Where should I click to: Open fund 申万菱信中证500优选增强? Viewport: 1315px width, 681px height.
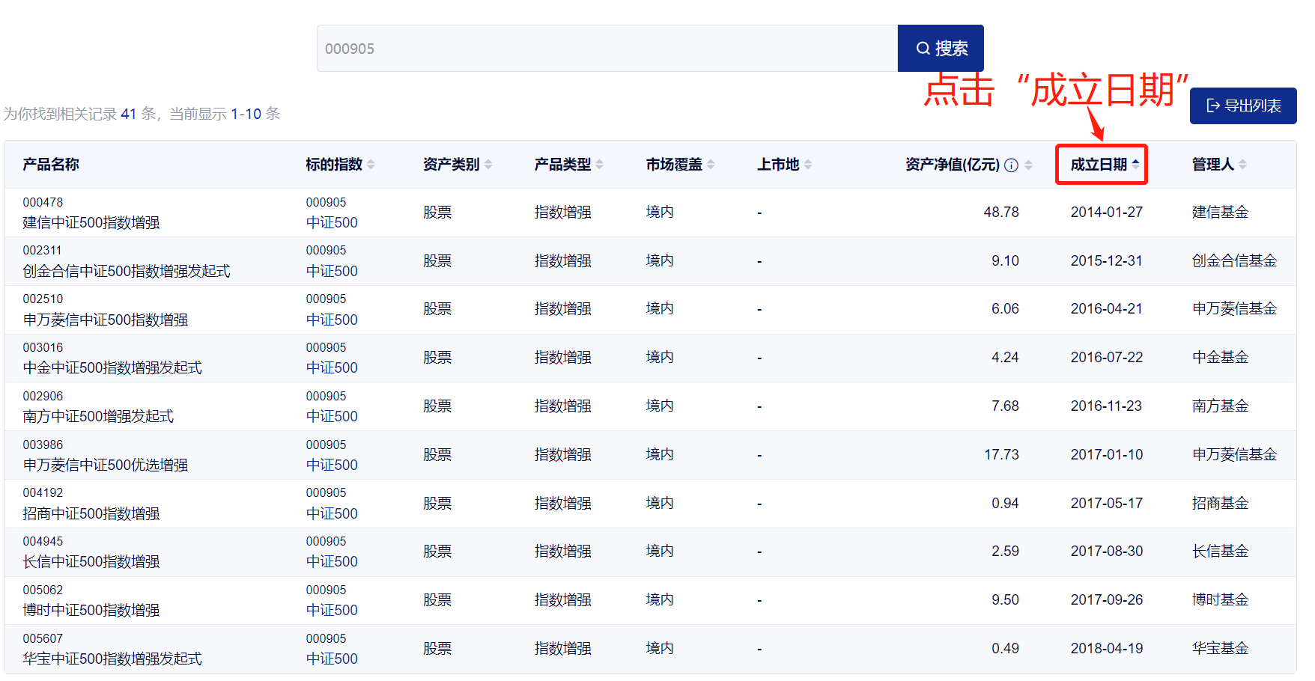point(106,465)
